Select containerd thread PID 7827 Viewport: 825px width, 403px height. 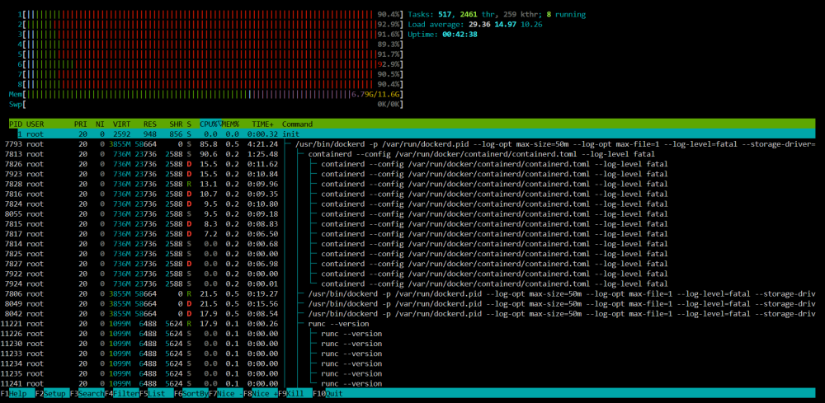pos(408,264)
